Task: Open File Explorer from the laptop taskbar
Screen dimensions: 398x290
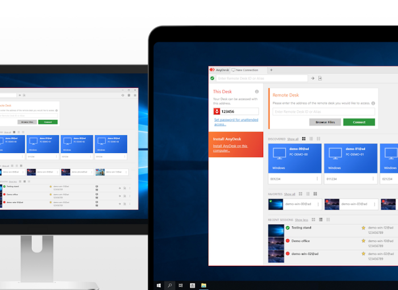Action: pyautogui.click(x=204, y=285)
